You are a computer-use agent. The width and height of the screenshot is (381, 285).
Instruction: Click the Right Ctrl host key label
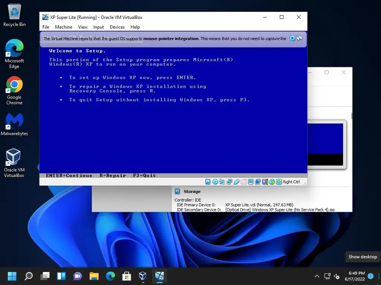(291, 182)
